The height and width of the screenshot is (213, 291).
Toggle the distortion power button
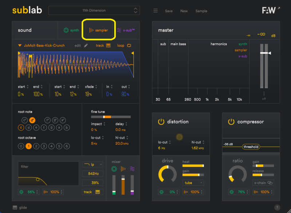161,122
